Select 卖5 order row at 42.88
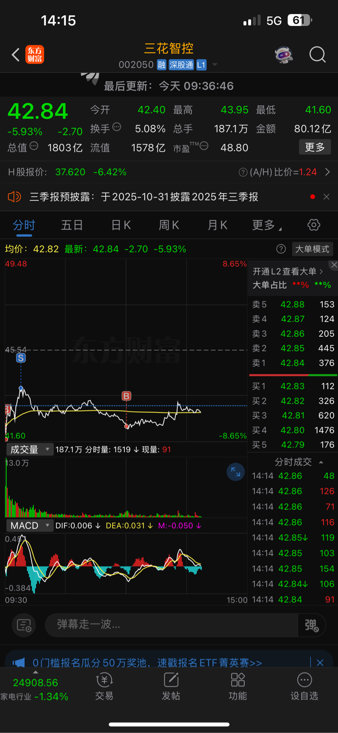338x733 pixels. pyautogui.click(x=293, y=304)
